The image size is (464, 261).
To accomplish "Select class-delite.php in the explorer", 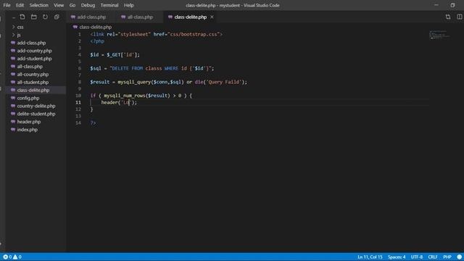I will pyautogui.click(x=33, y=90).
